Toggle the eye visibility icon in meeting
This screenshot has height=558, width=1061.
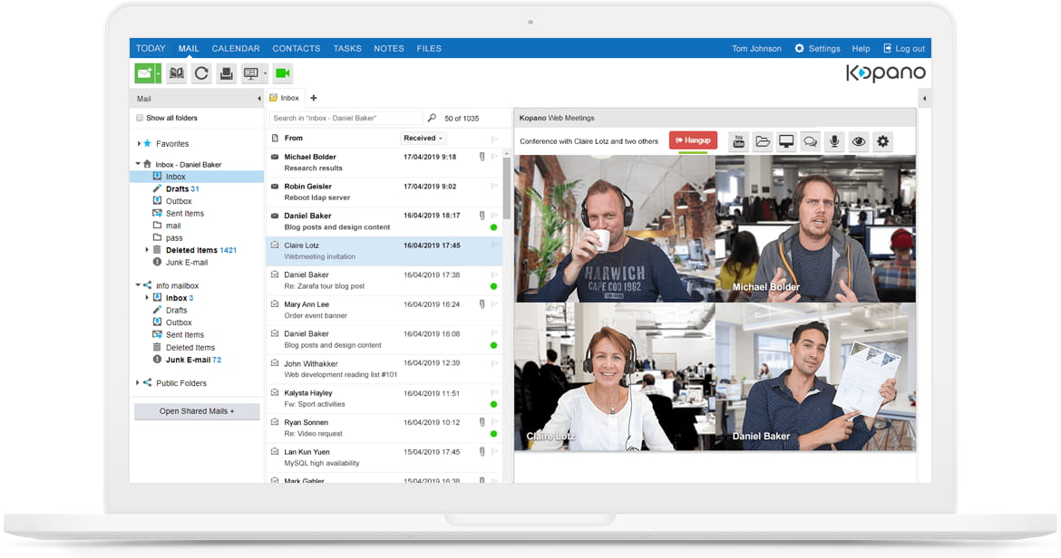tap(858, 141)
